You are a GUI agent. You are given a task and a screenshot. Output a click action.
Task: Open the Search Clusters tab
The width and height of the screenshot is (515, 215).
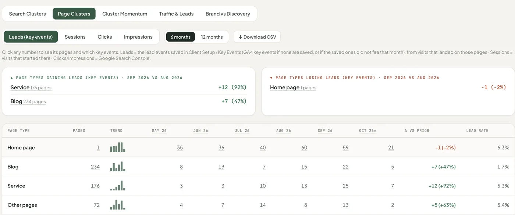point(28,14)
